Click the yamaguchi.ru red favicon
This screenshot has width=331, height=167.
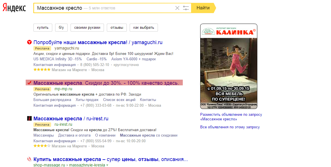(29, 42)
